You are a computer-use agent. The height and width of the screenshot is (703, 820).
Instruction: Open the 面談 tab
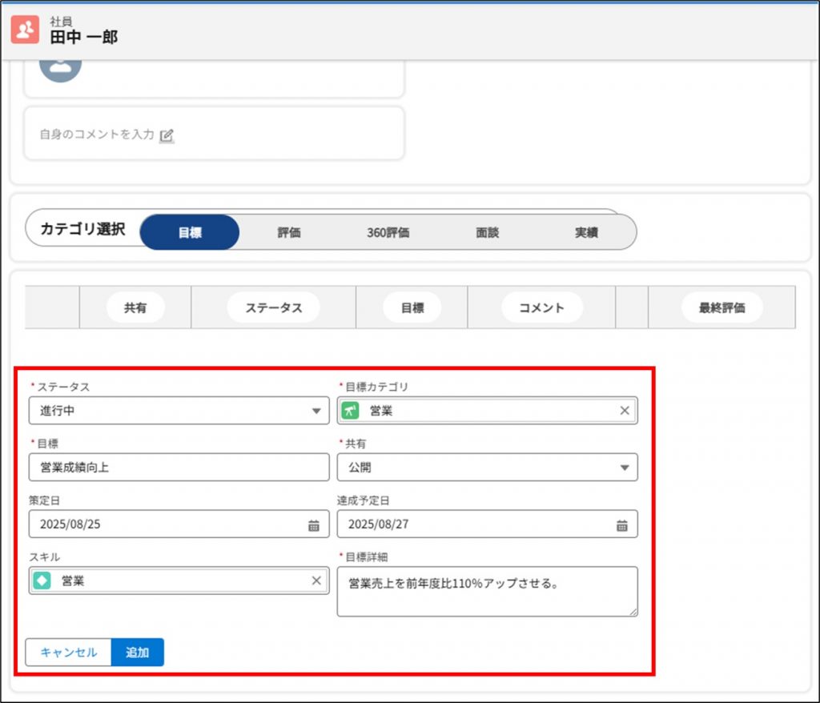487,233
